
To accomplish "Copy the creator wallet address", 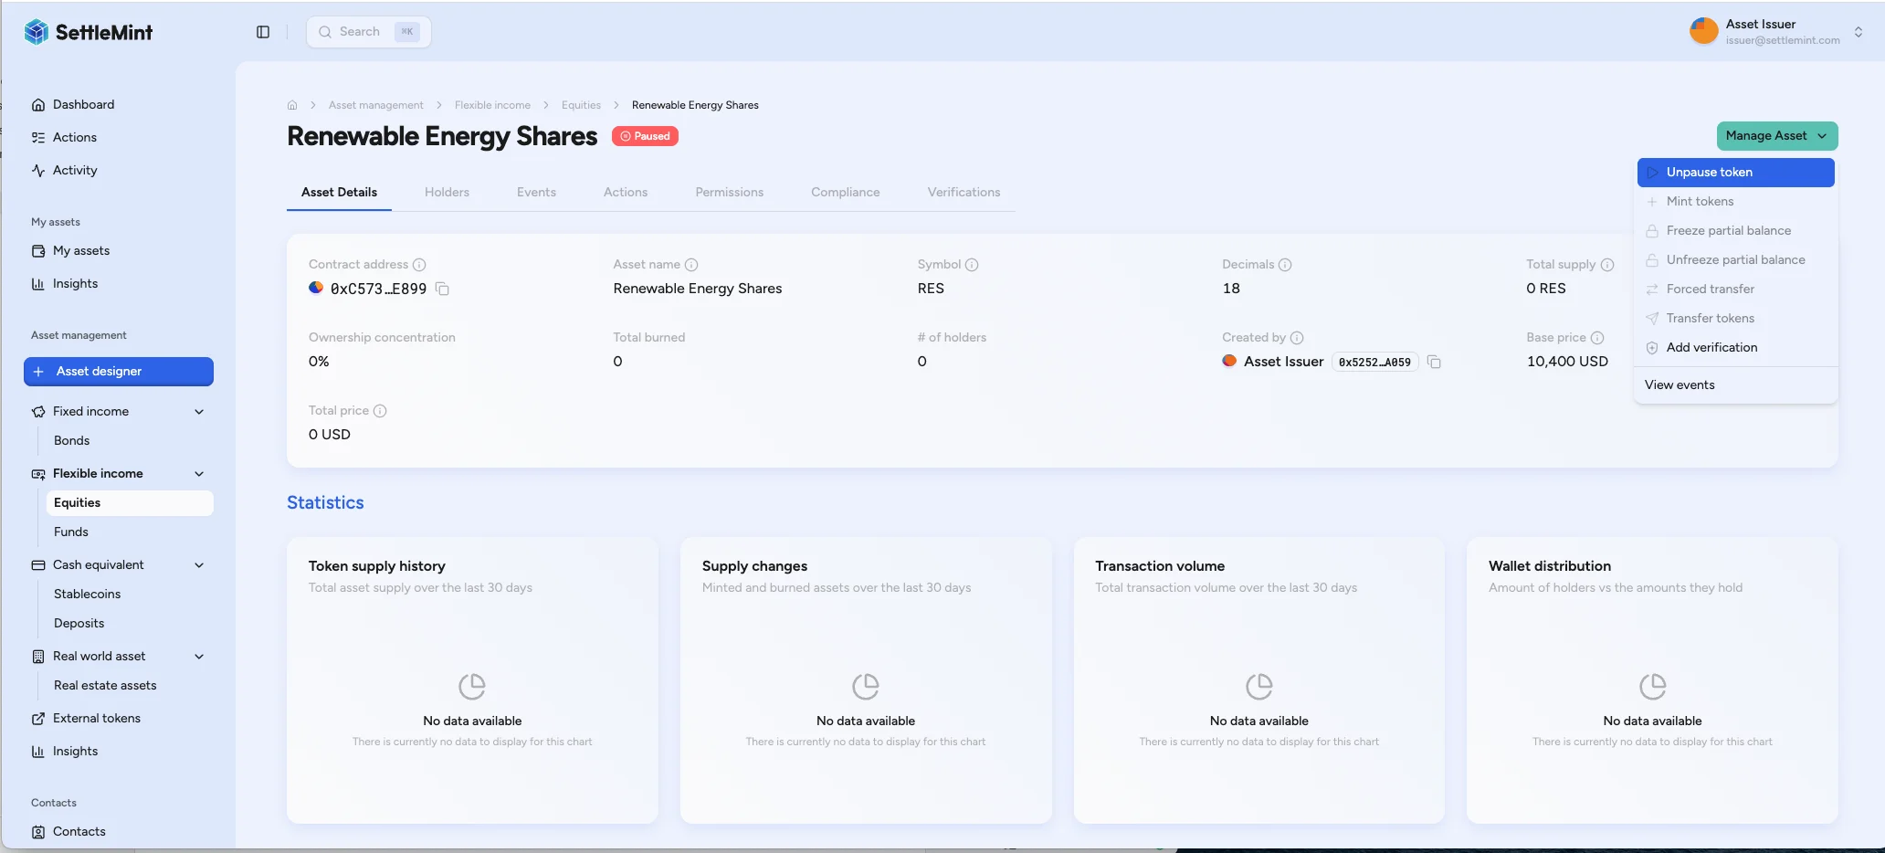I will [x=1434, y=362].
